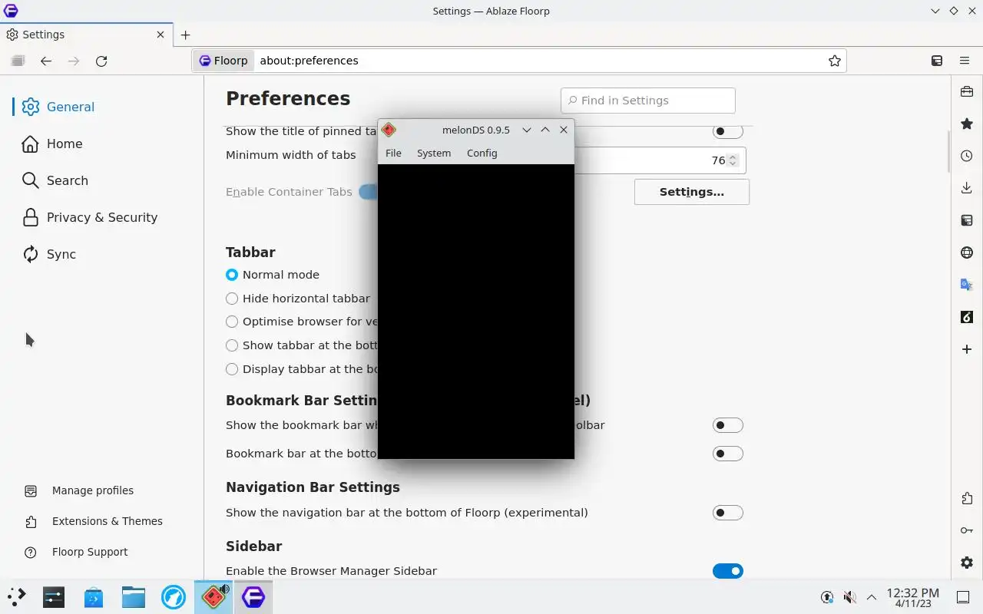Show the desktop using the taskbar corner button

tap(963, 596)
